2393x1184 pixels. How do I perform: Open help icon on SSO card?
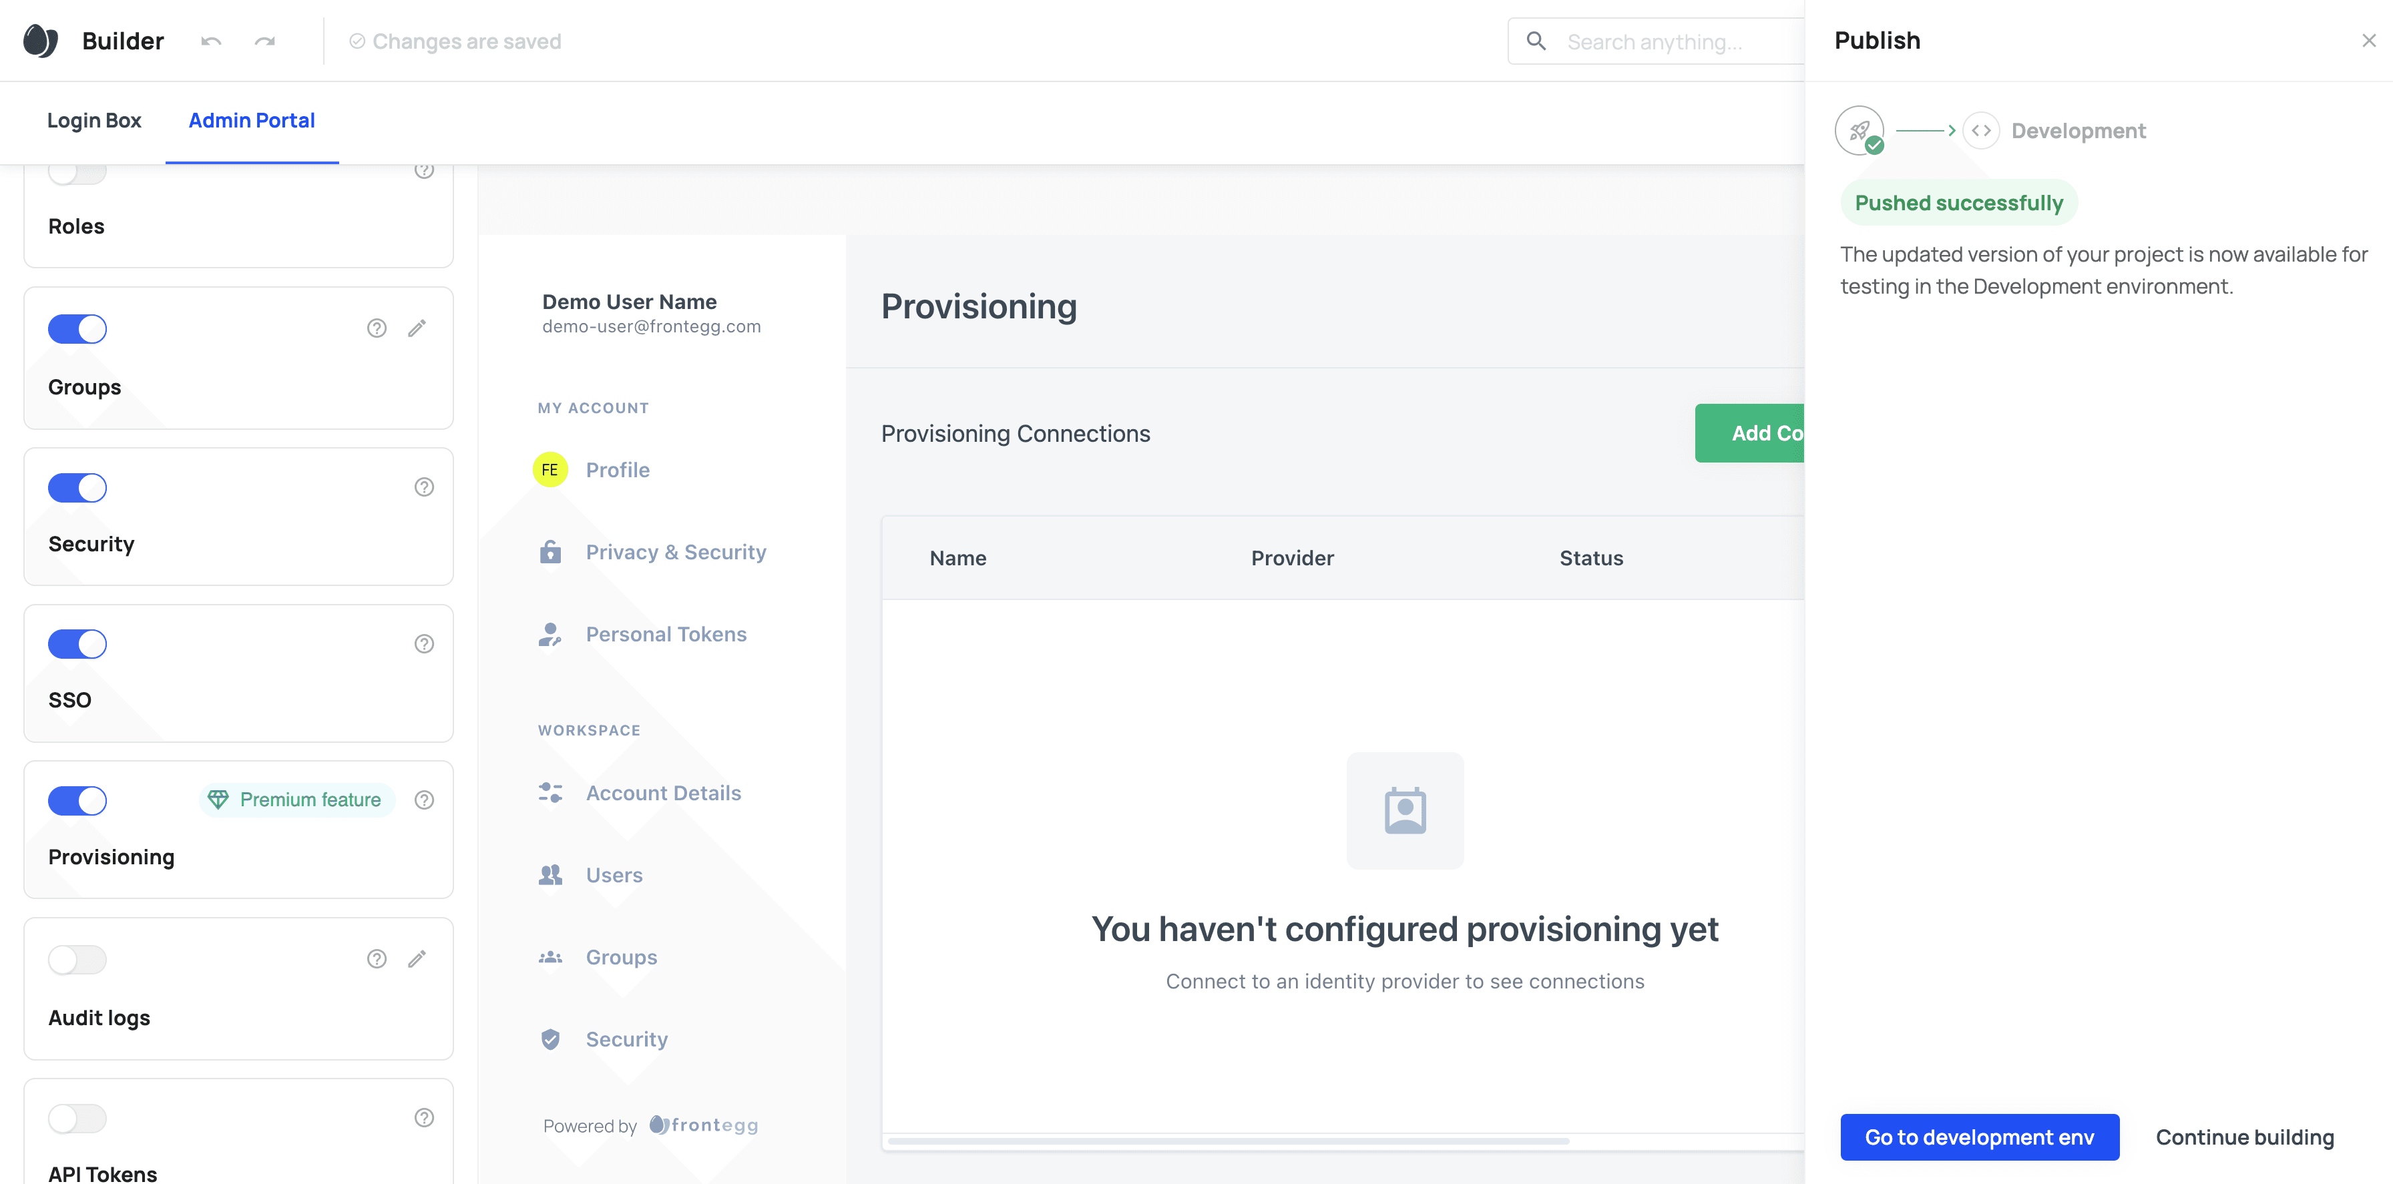[x=423, y=643]
